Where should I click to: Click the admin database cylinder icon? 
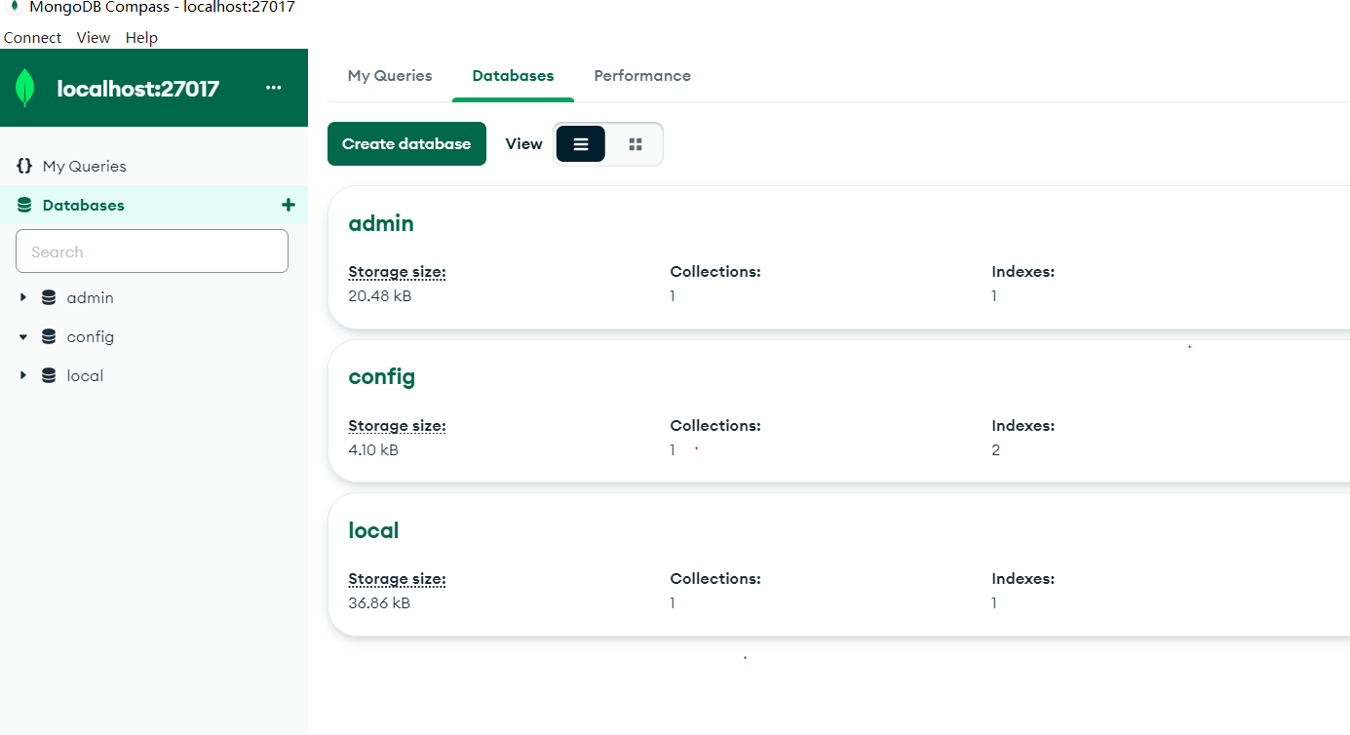(49, 297)
